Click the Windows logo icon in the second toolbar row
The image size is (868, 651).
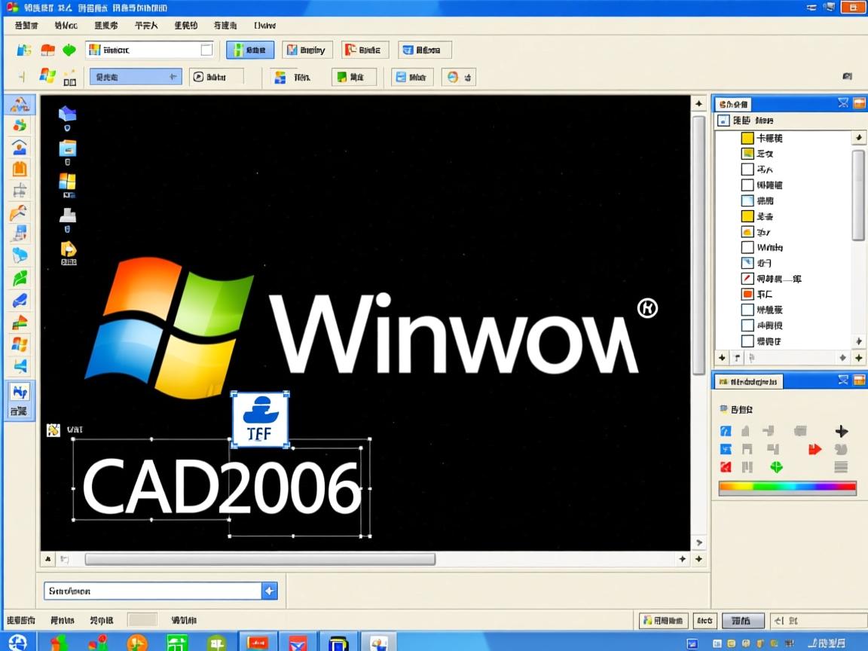point(47,75)
